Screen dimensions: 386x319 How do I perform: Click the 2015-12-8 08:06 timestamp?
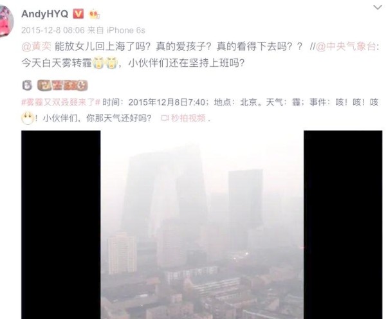pyautogui.click(x=53, y=30)
